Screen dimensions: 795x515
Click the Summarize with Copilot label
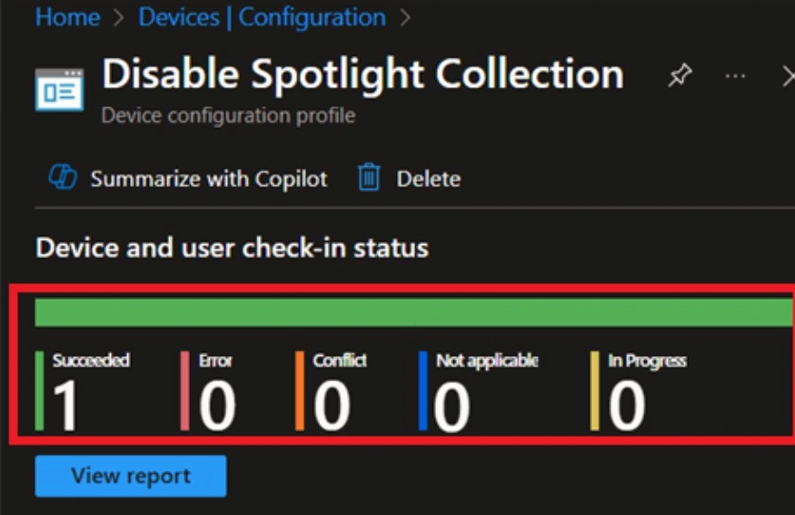[x=208, y=179]
